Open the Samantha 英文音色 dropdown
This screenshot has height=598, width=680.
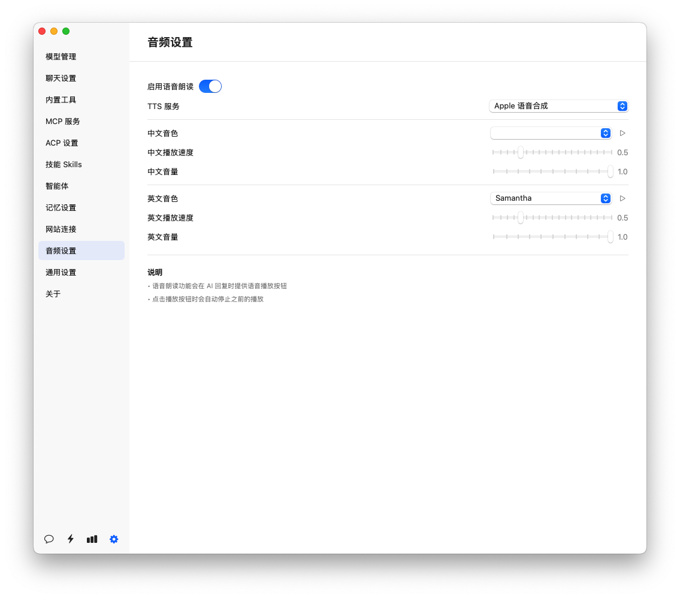[x=551, y=198]
